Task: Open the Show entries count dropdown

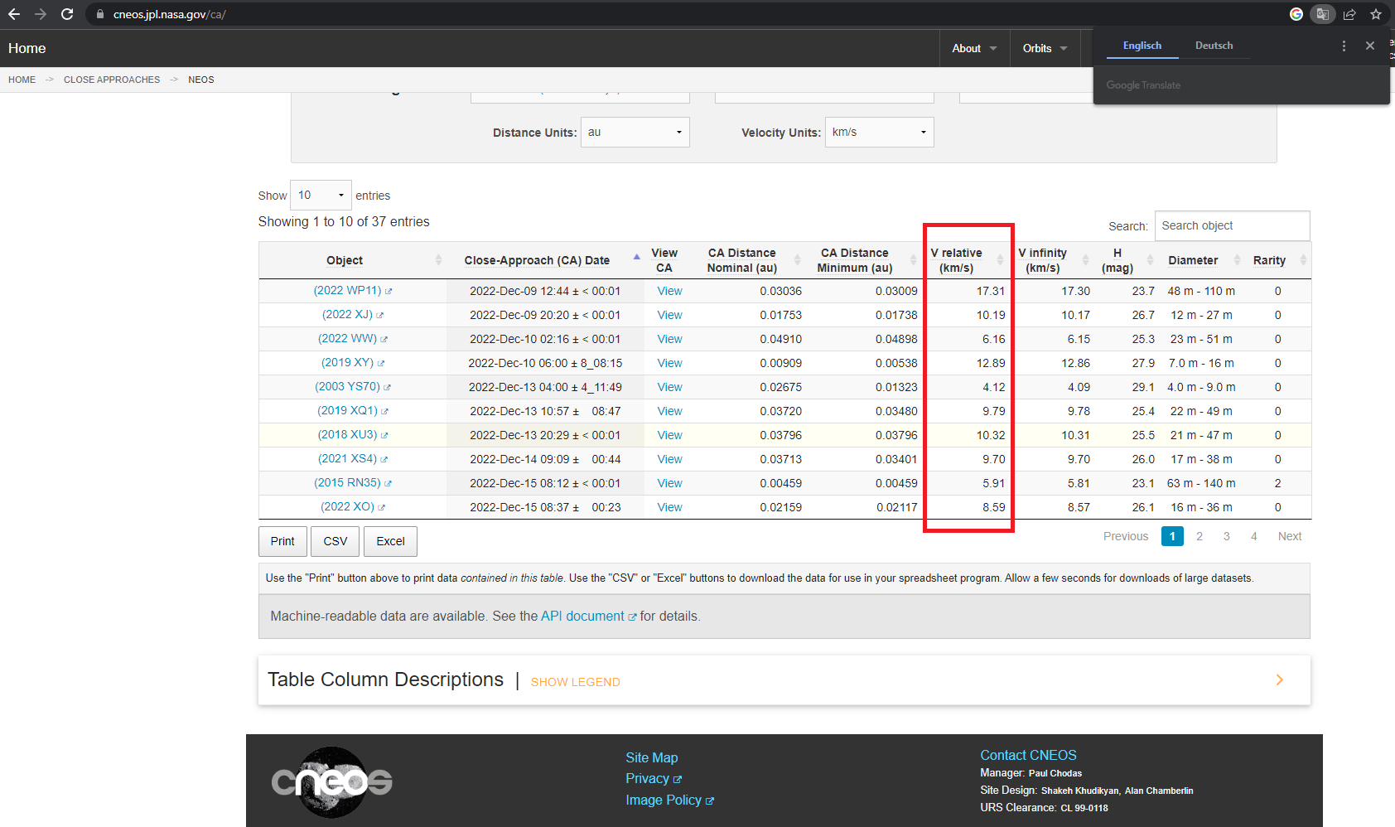Action: click(321, 196)
